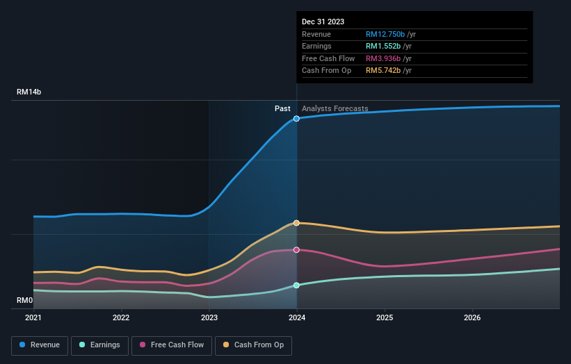Click the Free Cash Flow label in tooltip
This screenshot has height=364, width=571.
[328, 58]
